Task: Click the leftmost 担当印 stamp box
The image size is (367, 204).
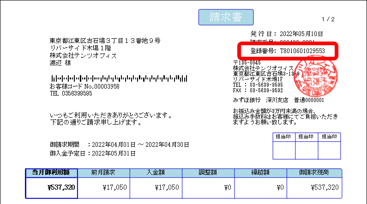Action: point(284,150)
